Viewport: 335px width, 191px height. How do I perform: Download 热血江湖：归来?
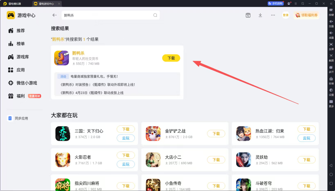click(306, 129)
